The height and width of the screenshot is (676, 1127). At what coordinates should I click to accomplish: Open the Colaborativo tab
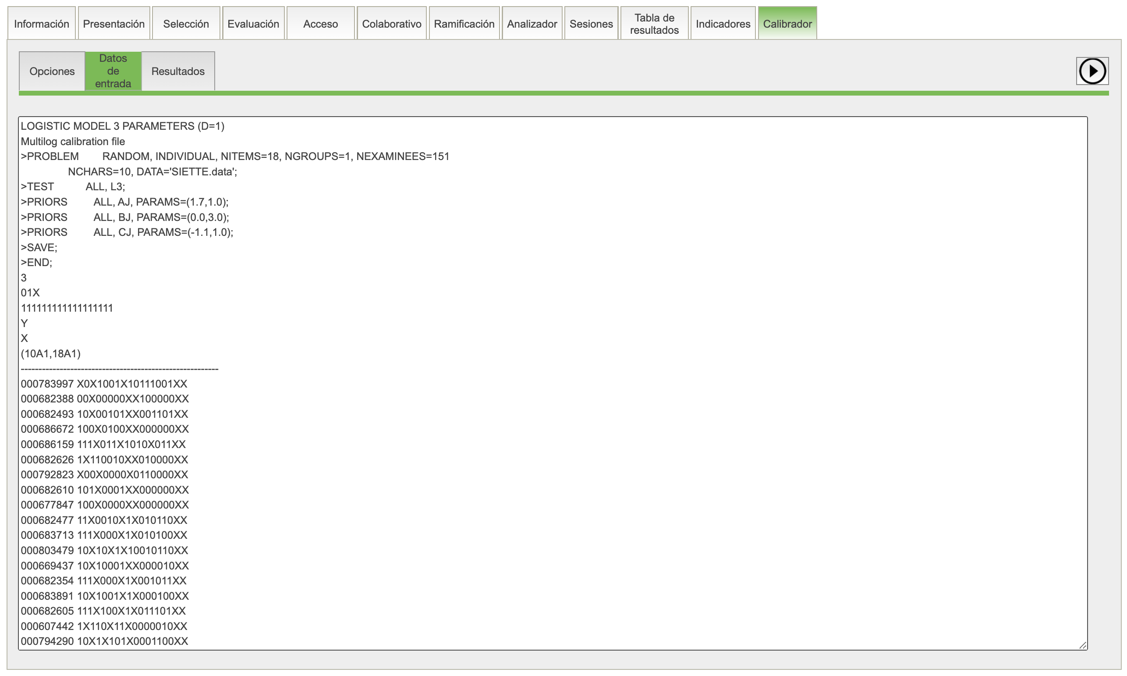(391, 24)
